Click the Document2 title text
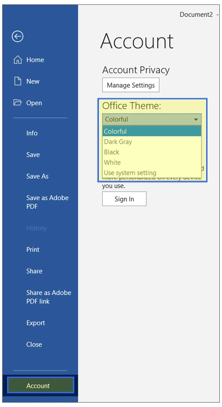Viewport: 222px width, 407px height. point(196,15)
